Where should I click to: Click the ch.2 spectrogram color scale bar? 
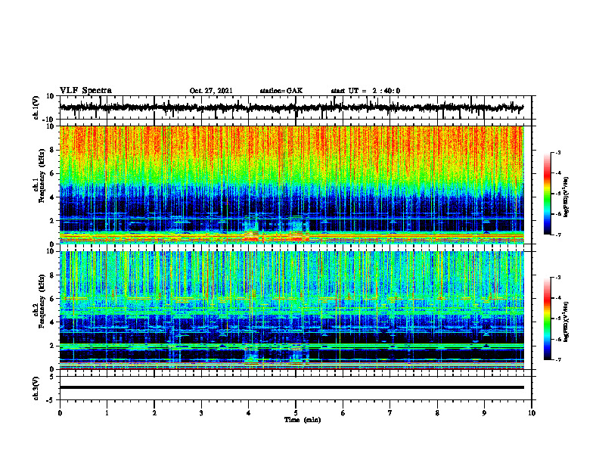(548, 319)
